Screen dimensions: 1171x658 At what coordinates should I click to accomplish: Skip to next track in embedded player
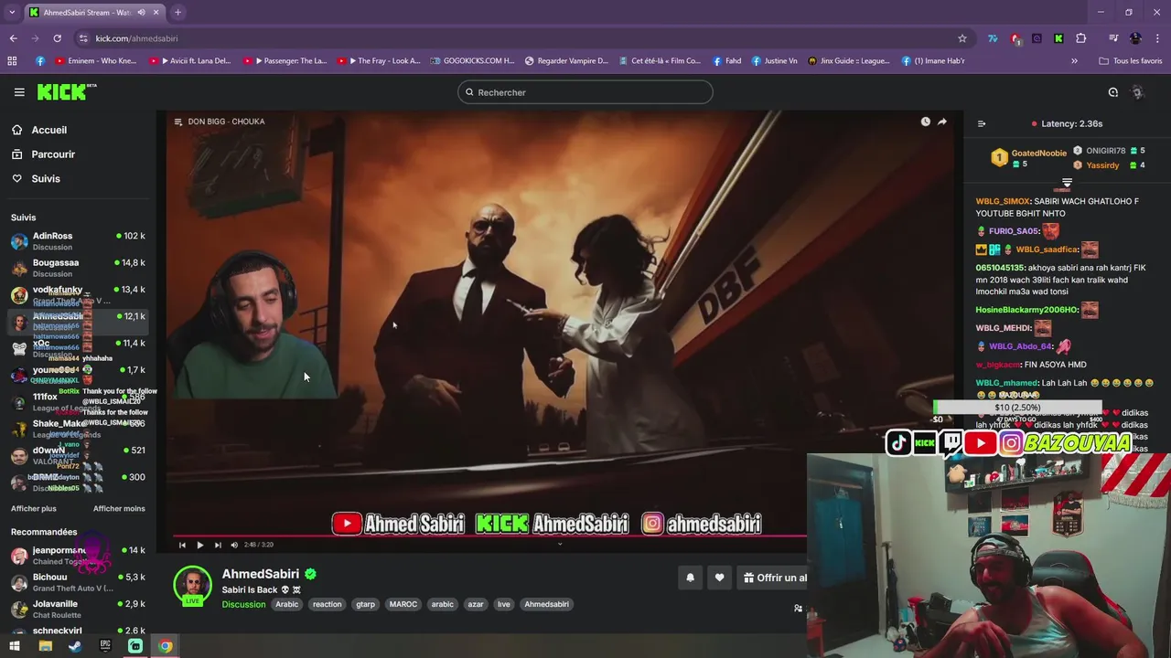pos(217,545)
